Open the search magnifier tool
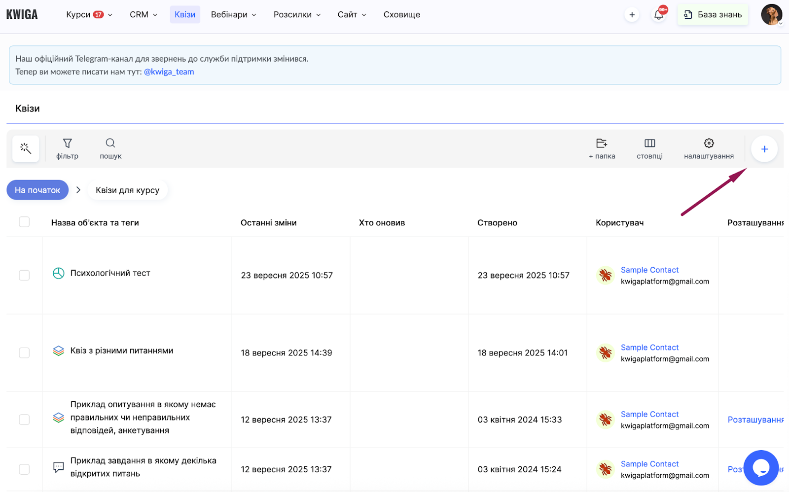This screenshot has height=492, width=789. click(x=110, y=148)
